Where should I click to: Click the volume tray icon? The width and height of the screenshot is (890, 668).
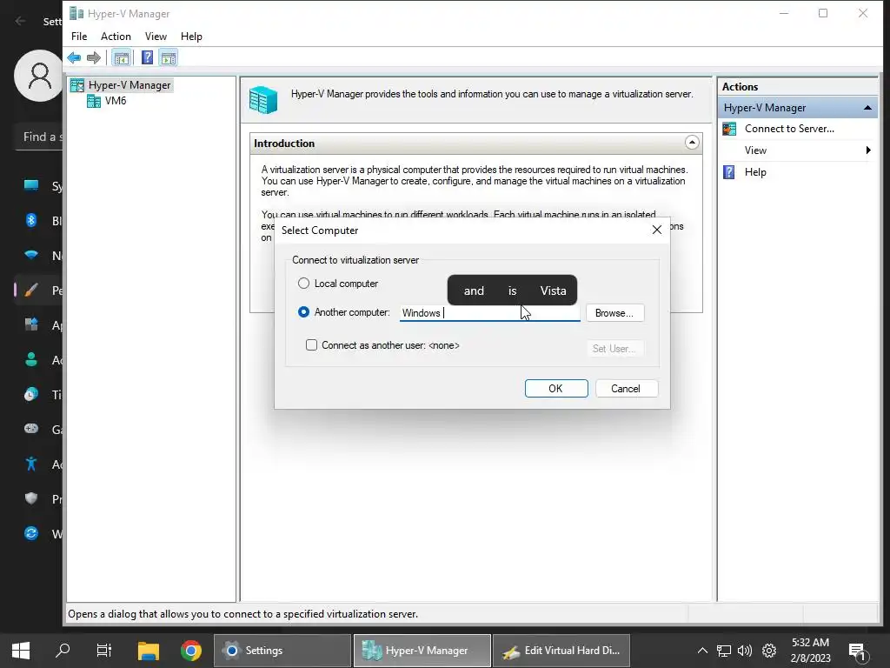(745, 651)
